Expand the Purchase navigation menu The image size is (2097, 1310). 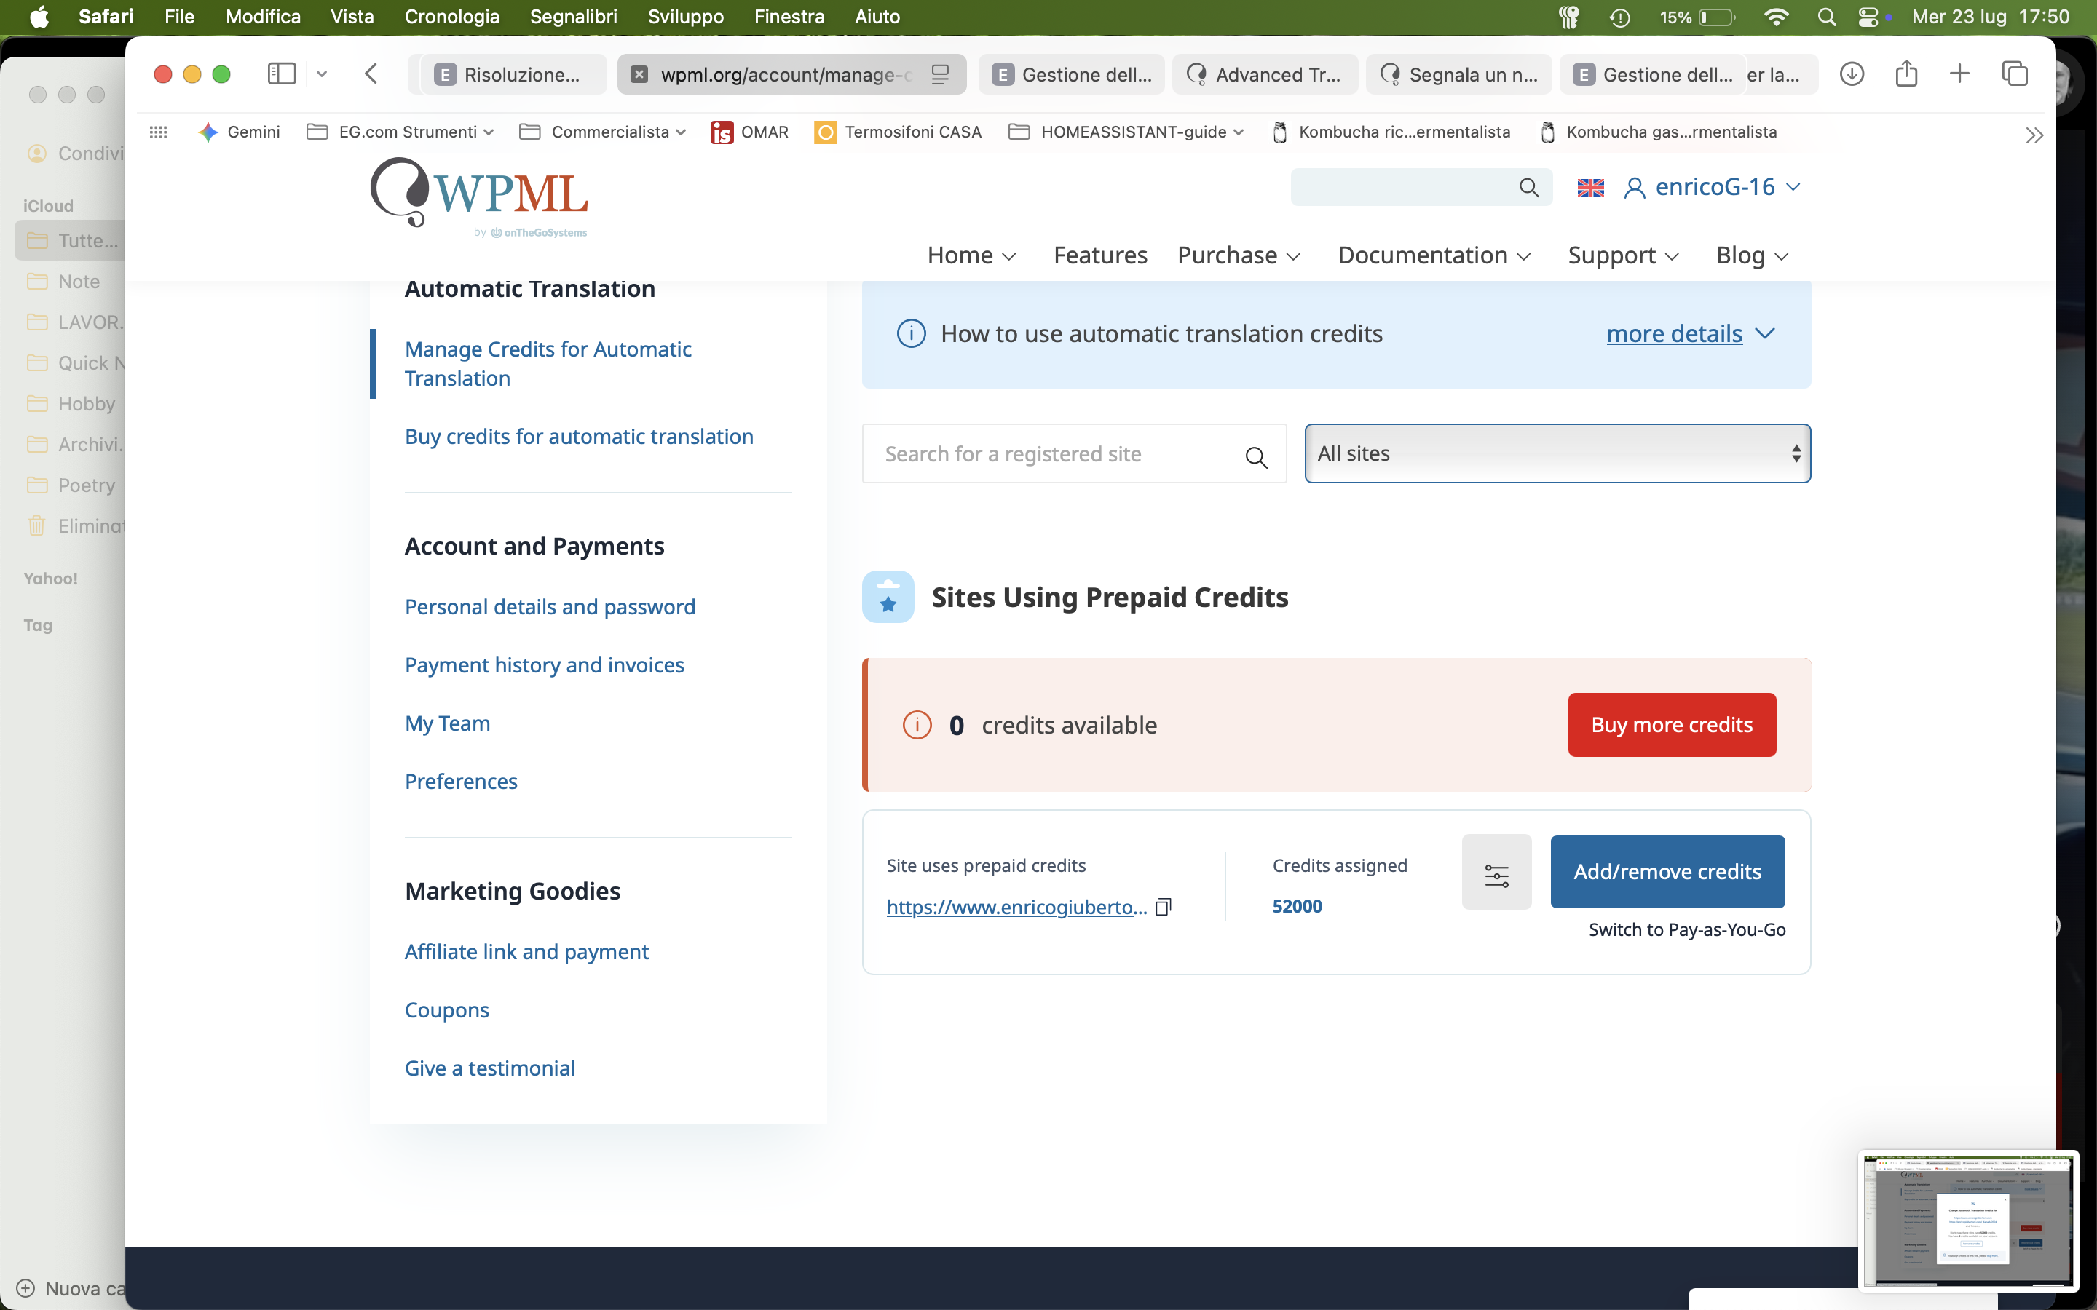click(x=1239, y=255)
